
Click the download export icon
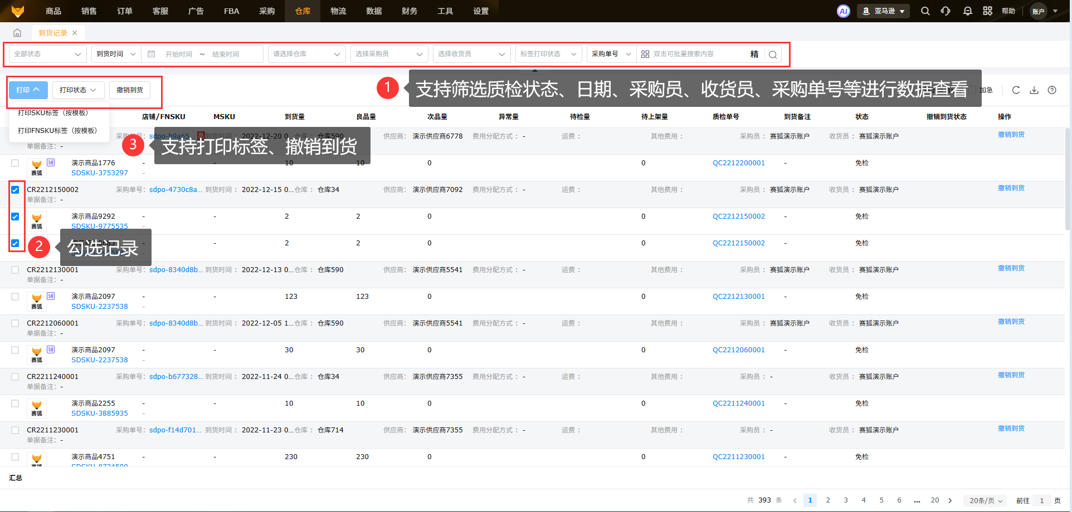[x=1034, y=90]
